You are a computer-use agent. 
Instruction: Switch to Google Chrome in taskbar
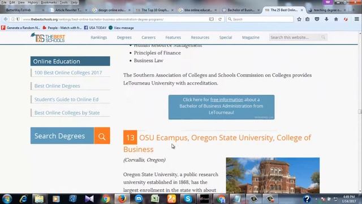[x=106, y=199]
